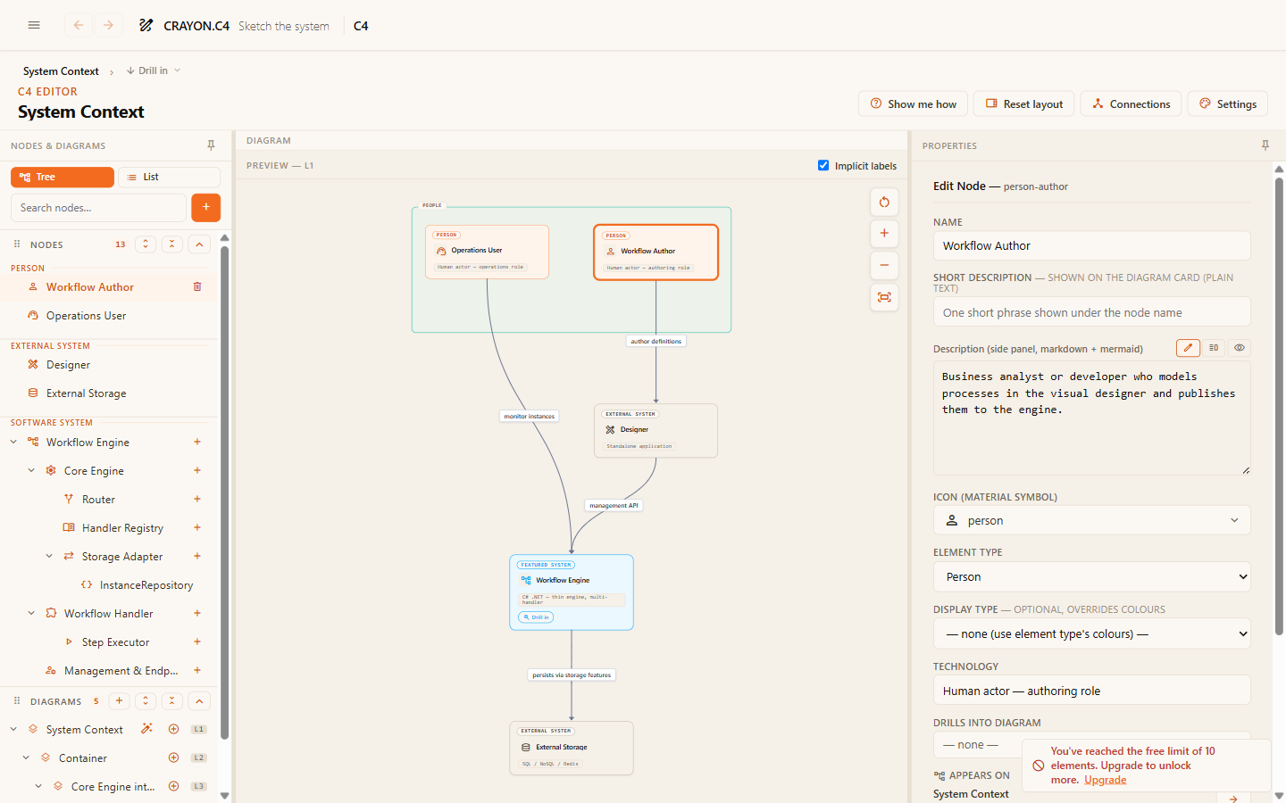Viewport: 1286px width, 803px height.
Task: Toggle description preview with eye icon
Action: [x=1240, y=348]
